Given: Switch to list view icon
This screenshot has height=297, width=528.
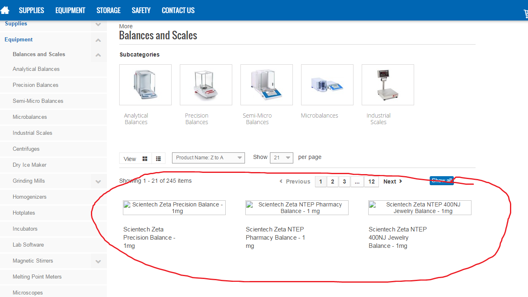Looking at the screenshot, I should point(158,159).
